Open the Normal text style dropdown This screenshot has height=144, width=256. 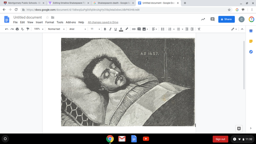point(56,29)
